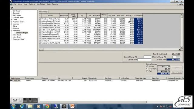The image size is (194, 109).
Task: Open the Help menu
Action: click(25, 4)
